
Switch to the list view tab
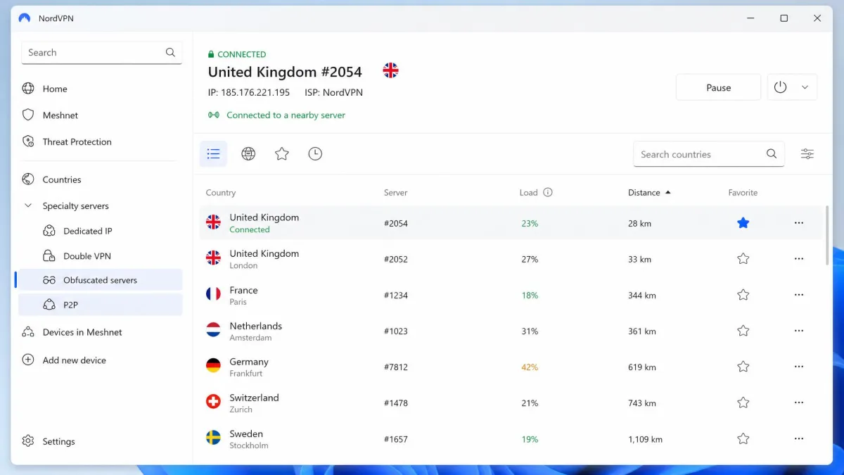click(x=213, y=153)
